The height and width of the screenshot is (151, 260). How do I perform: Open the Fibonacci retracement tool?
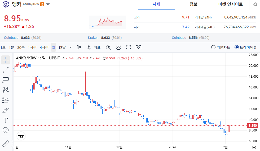6,80
